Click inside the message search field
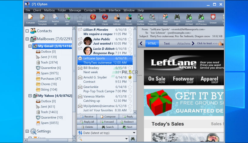248x143 pixels. click(103, 139)
